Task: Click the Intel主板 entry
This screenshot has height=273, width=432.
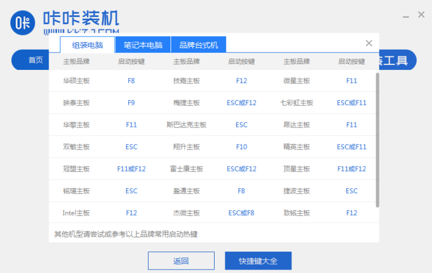Action: [x=76, y=213]
